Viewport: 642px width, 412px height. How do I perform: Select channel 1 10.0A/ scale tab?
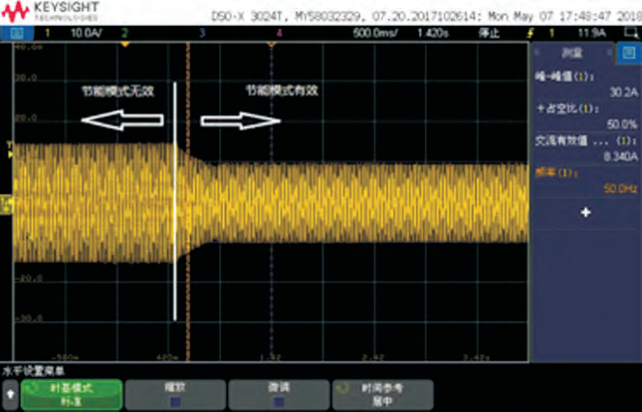68,32
